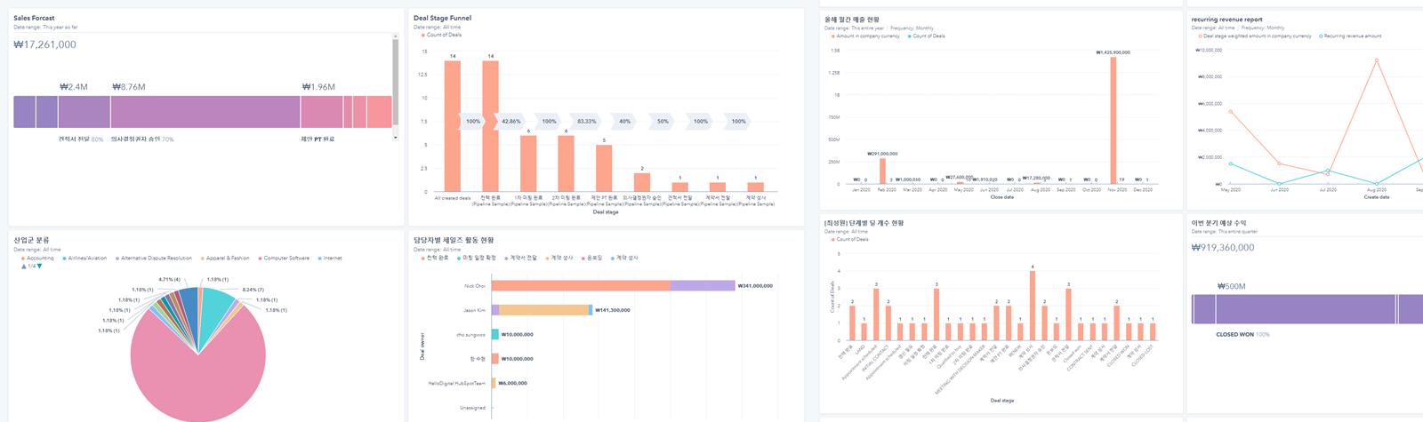This screenshot has height=422, width=1423.
Task: Toggle 미팅 일정 확정 legend item
Action: point(476,258)
